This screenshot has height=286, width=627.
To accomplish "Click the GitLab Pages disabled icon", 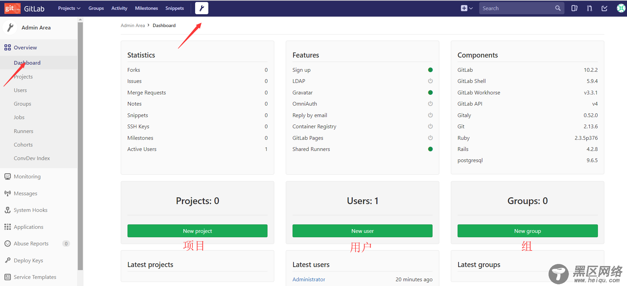I will pos(430,138).
